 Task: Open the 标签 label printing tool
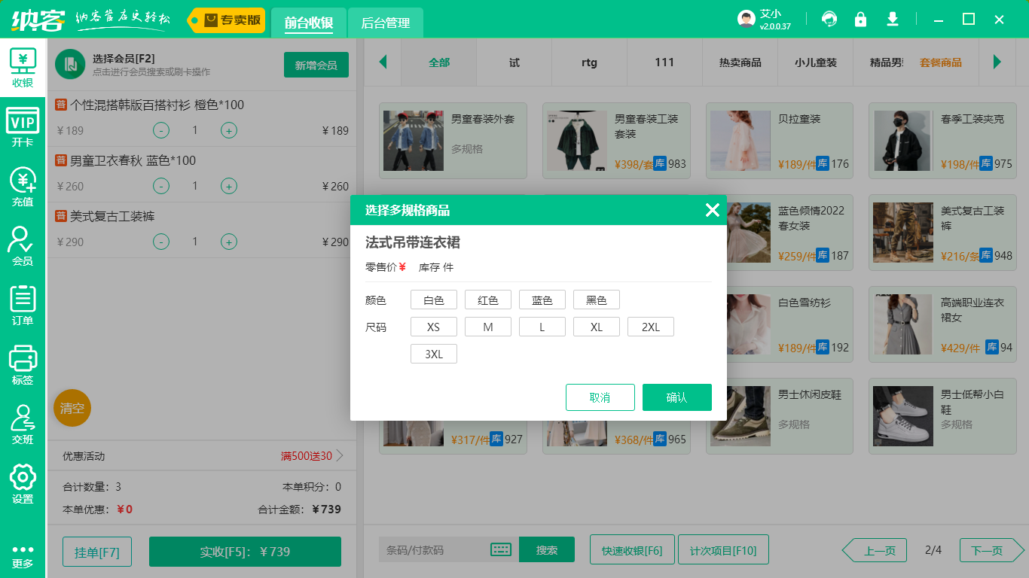coord(23,360)
